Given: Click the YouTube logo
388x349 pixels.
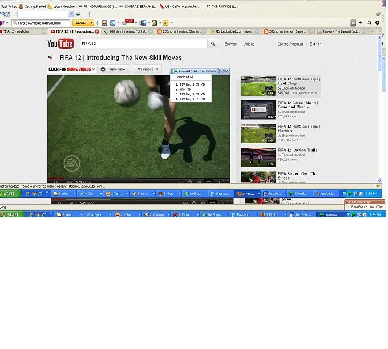Looking at the screenshot, I should click(x=60, y=44).
